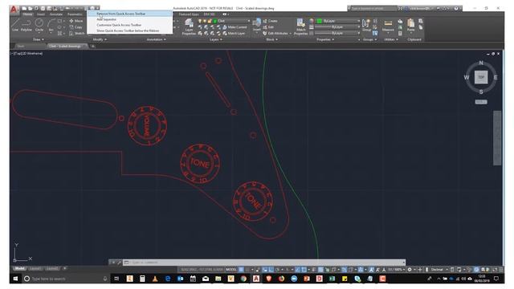Expand the Properties panel
The width and height of the screenshot is (514, 289).
325,39
